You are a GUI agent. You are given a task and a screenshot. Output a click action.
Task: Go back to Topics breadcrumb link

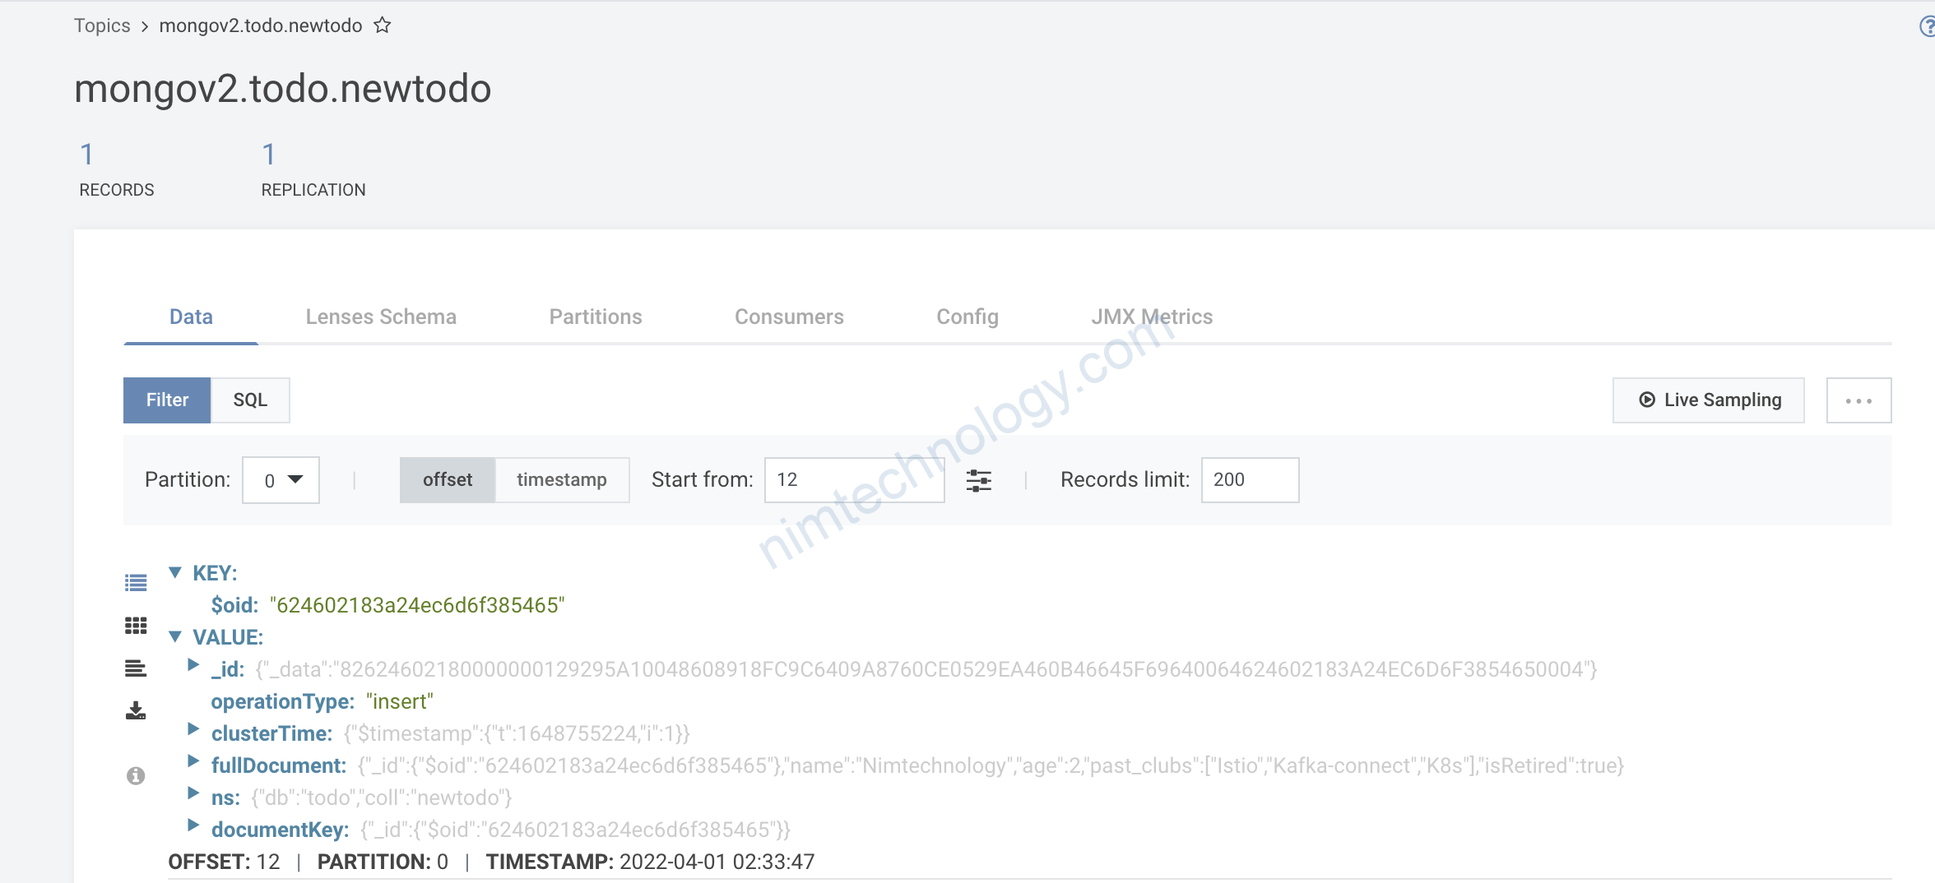(x=102, y=25)
